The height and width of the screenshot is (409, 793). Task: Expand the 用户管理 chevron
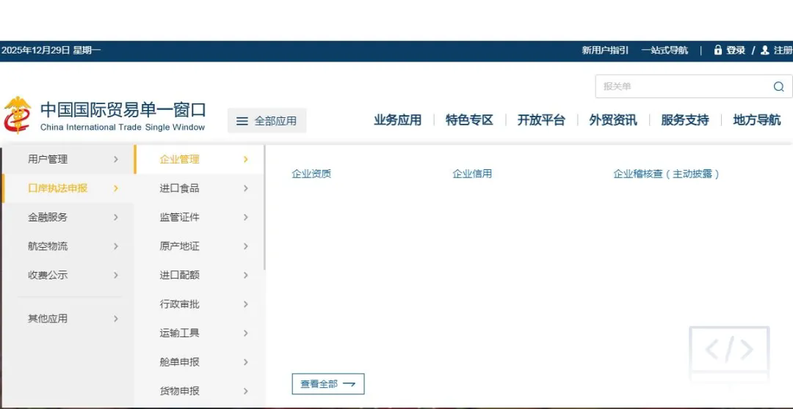116,159
